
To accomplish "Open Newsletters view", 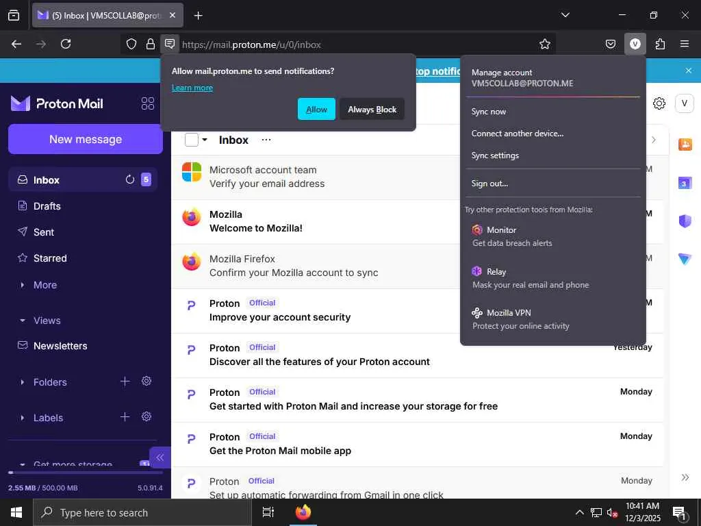I will tap(83, 346).
